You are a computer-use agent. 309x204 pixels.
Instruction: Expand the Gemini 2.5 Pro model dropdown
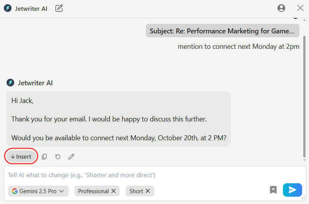pyautogui.click(x=38, y=191)
